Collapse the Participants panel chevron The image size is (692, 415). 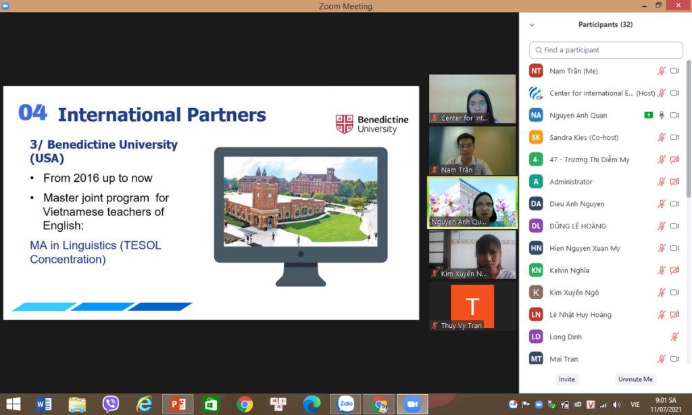coord(532,25)
